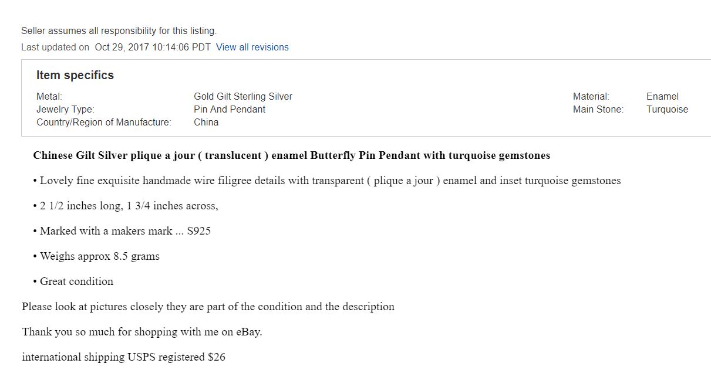Screen dimensions: 711x387
Task: Click the Metal: label
Action: 49,97
